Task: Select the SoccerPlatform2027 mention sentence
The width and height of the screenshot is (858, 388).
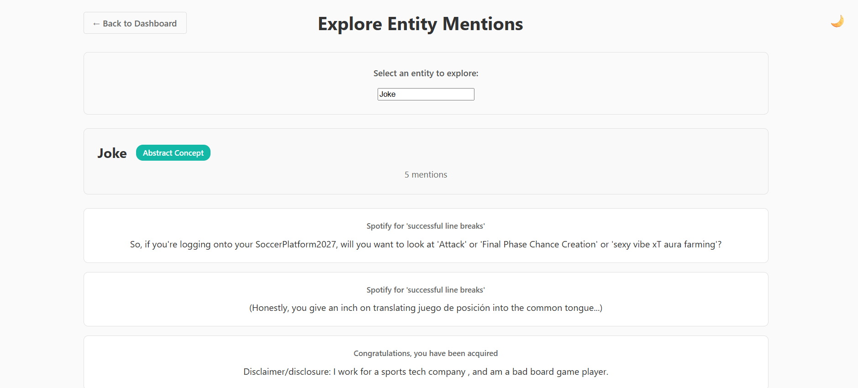Action: click(x=426, y=245)
